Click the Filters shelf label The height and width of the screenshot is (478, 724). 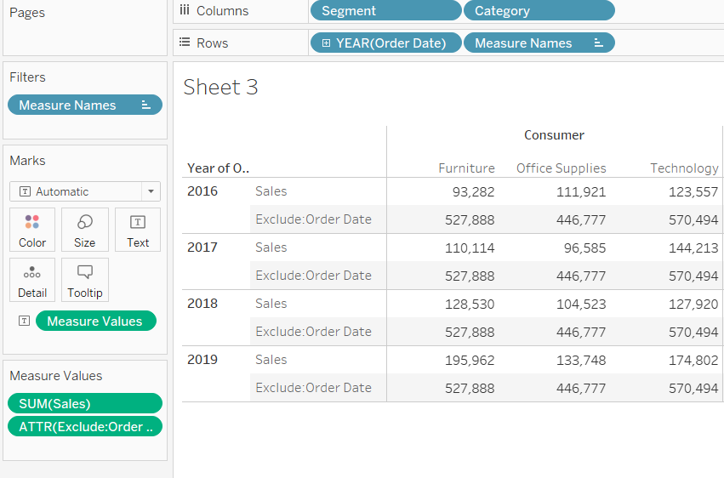28,77
